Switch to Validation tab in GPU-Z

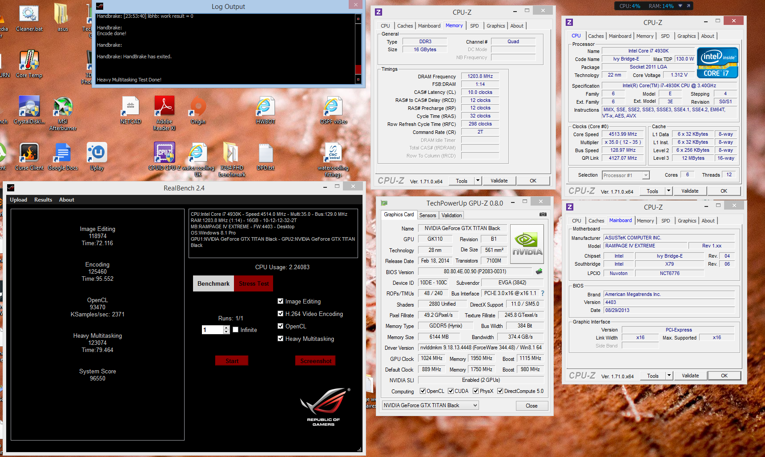coord(451,215)
